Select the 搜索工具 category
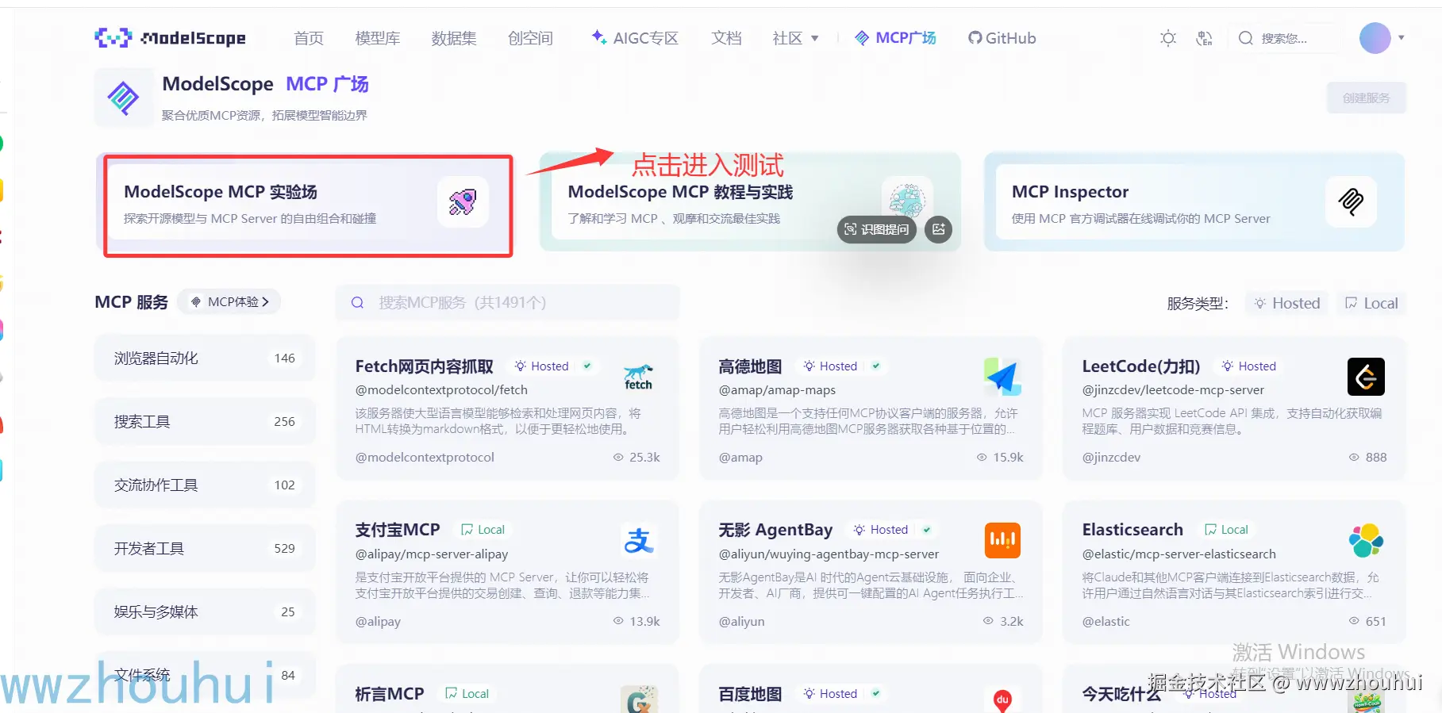This screenshot has width=1442, height=713. 205,422
